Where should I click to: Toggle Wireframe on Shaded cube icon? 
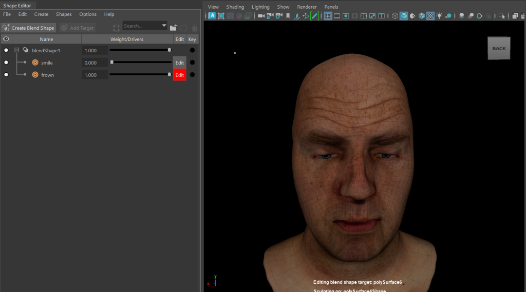pos(422,16)
